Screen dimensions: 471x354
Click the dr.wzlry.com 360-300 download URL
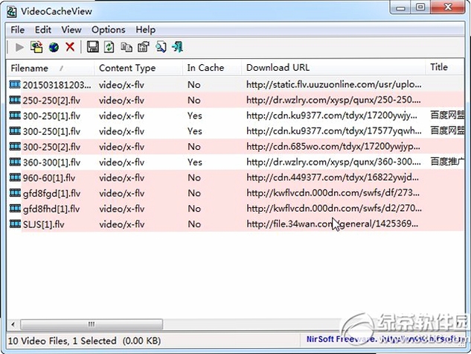pos(333,162)
